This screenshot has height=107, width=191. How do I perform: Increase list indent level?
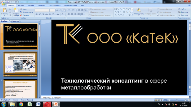(82, 10)
